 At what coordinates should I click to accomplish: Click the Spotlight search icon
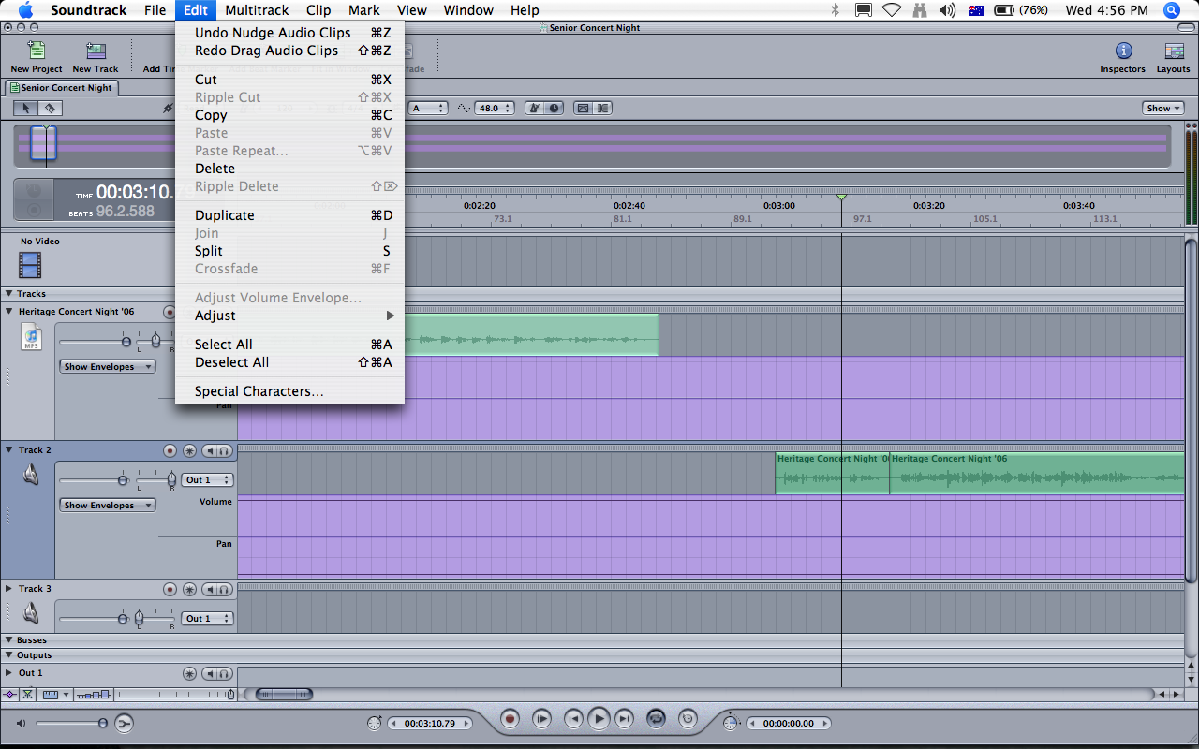(1172, 10)
